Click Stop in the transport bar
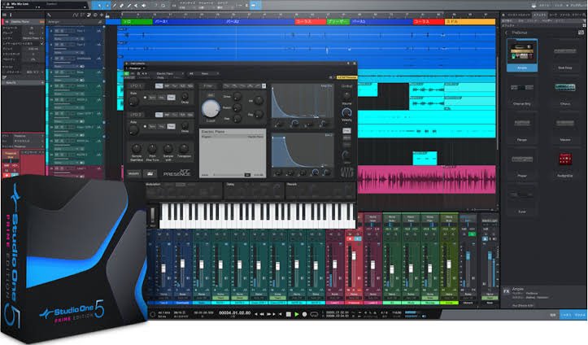 (x=289, y=314)
